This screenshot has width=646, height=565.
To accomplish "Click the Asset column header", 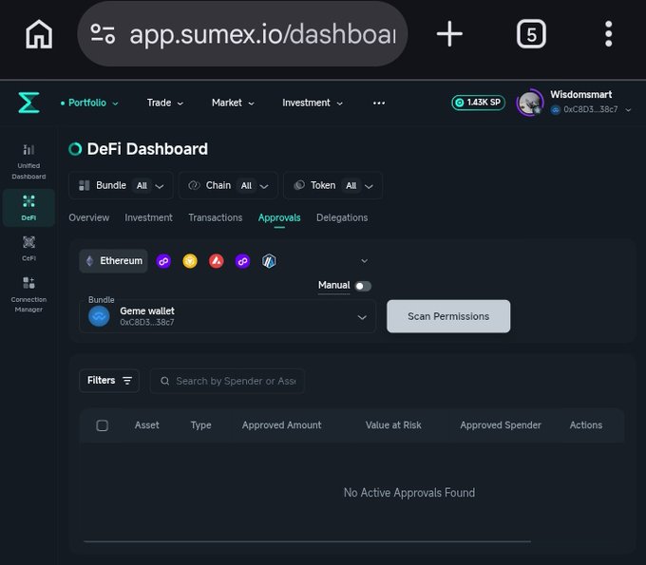I will pos(146,425).
